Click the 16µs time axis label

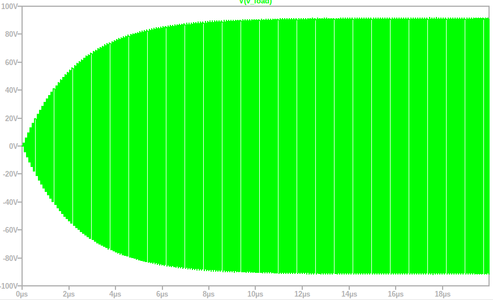(396, 294)
